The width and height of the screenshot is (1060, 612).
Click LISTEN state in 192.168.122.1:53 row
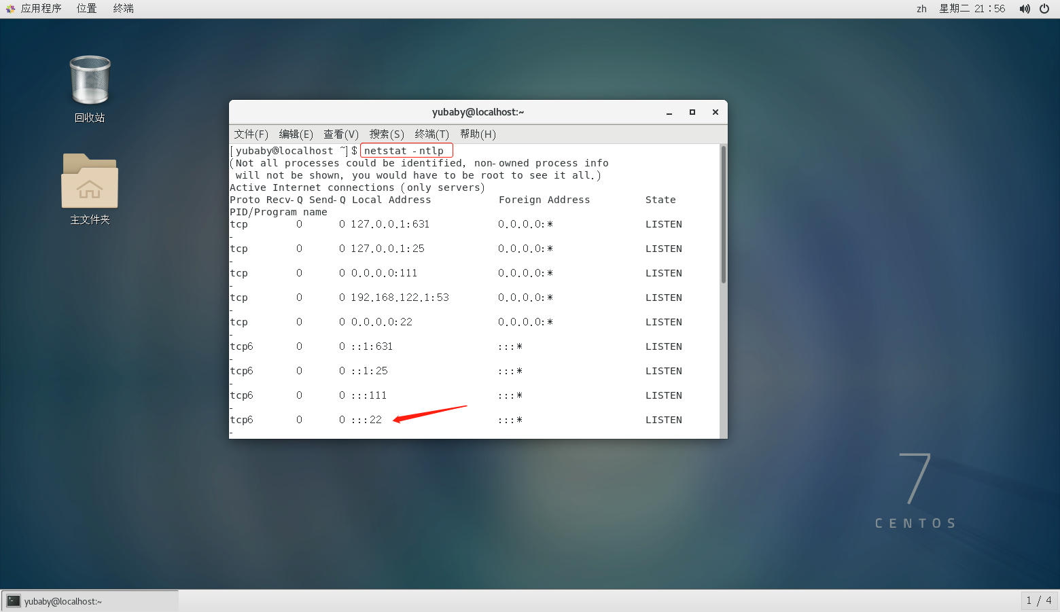[664, 298]
